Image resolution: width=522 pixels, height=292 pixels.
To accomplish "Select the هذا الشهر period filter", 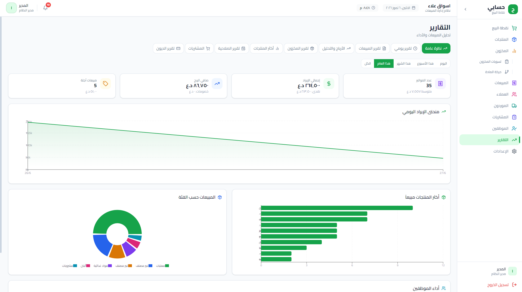I will pyautogui.click(x=403, y=64).
